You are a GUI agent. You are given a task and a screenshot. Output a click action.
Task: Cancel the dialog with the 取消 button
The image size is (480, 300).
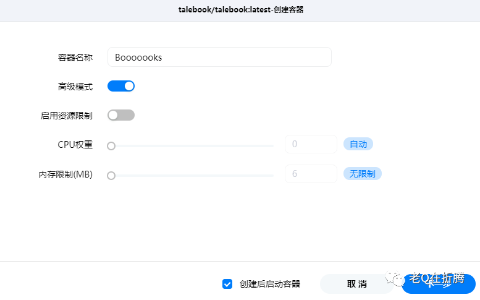click(x=356, y=284)
